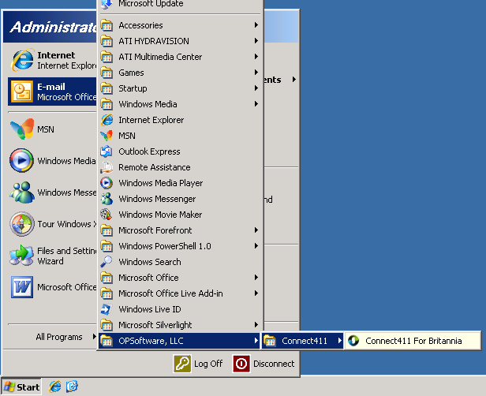Click the Microsoft Office submenu arrow

coord(256,278)
